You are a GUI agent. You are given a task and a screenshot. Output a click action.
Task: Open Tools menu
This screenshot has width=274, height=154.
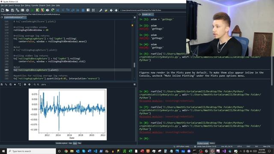[x=48, y=6]
